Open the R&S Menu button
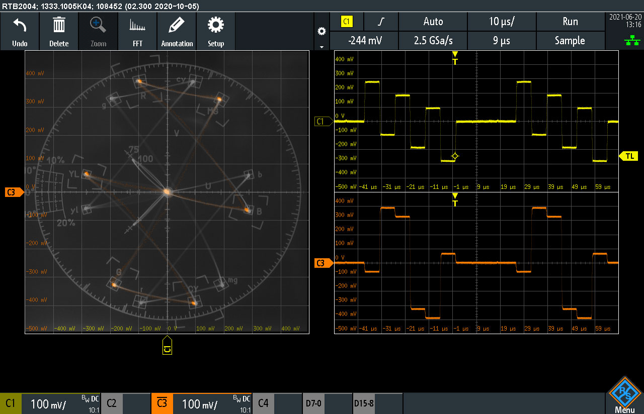The width and height of the screenshot is (644, 414). pos(624,395)
